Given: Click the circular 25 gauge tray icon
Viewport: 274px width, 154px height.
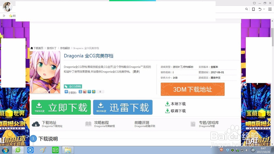Looking at the screenshot, I should point(253,150).
